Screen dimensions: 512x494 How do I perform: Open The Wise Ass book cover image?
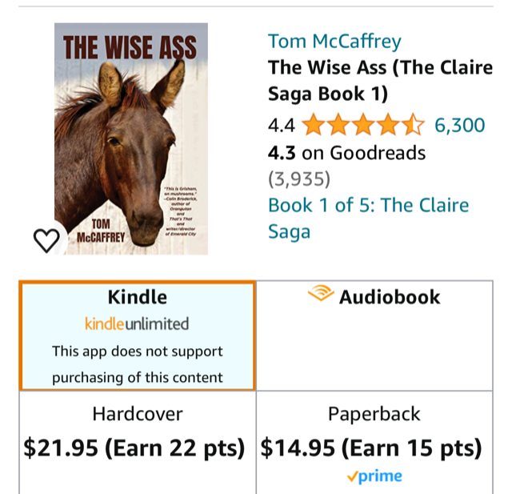tap(131, 139)
